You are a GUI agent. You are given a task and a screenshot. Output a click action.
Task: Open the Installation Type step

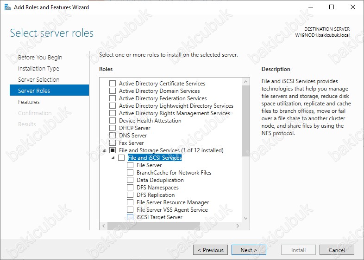pyautogui.click(x=38, y=68)
